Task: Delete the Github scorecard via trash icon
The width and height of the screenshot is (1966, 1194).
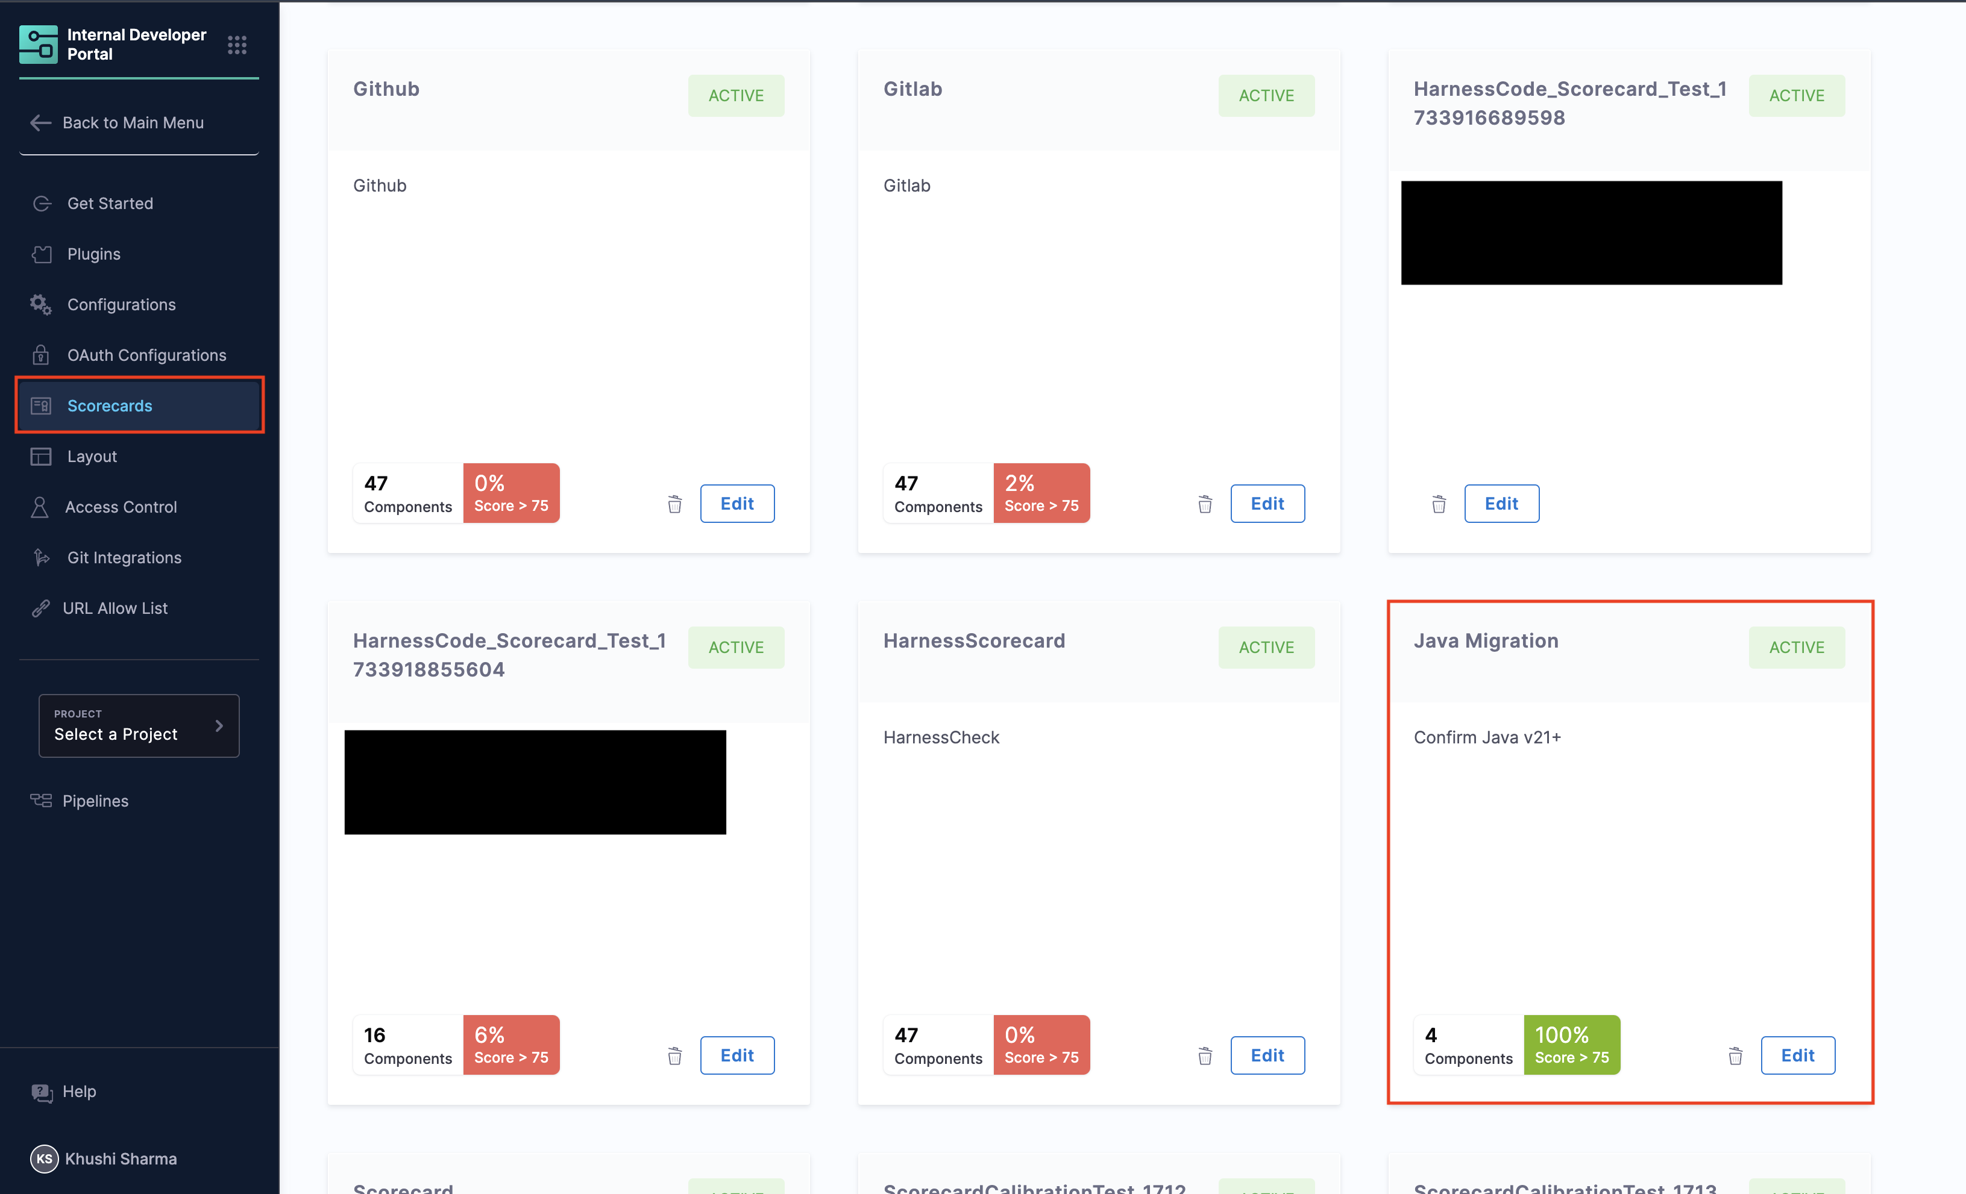Action: click(x=674, y=504)
